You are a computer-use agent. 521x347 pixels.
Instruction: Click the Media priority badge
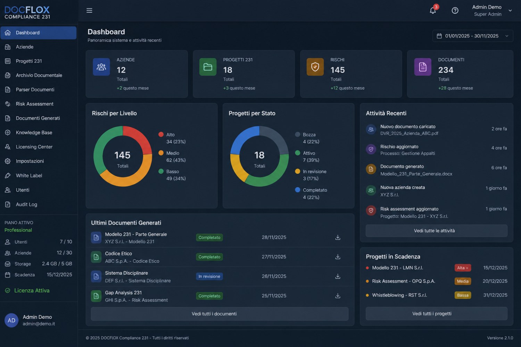click(463, 281)
